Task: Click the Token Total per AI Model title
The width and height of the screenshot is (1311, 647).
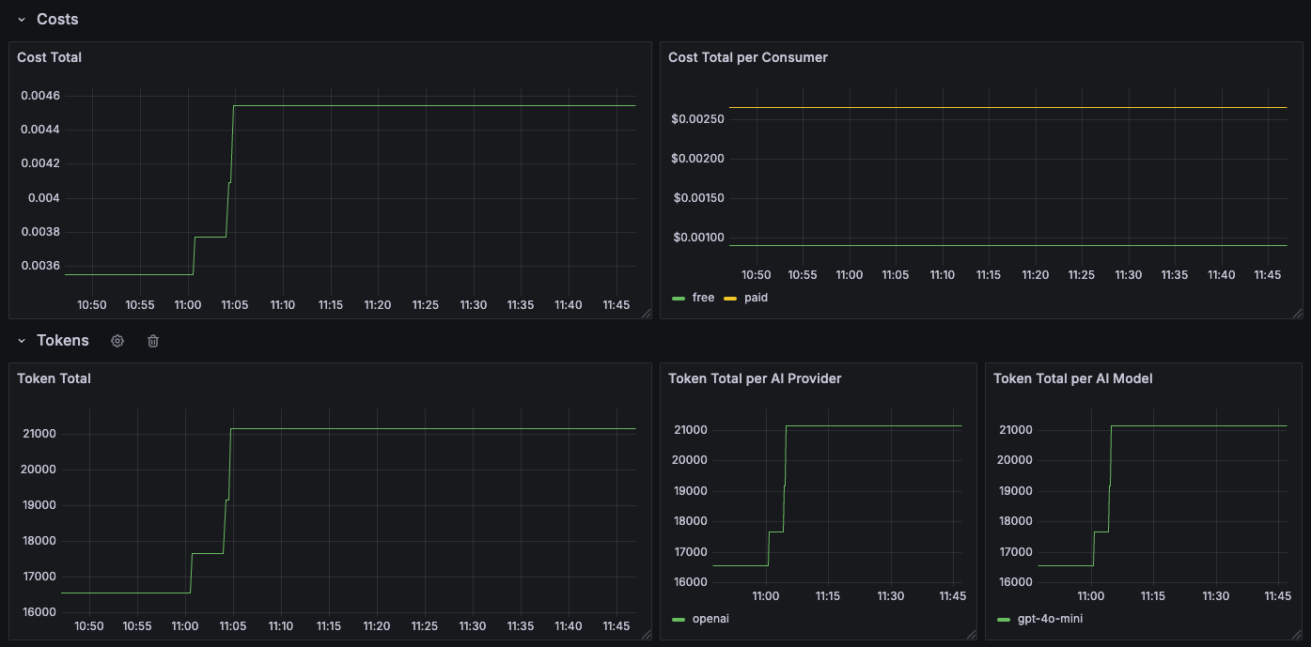Action: (x=1073, y=378)
